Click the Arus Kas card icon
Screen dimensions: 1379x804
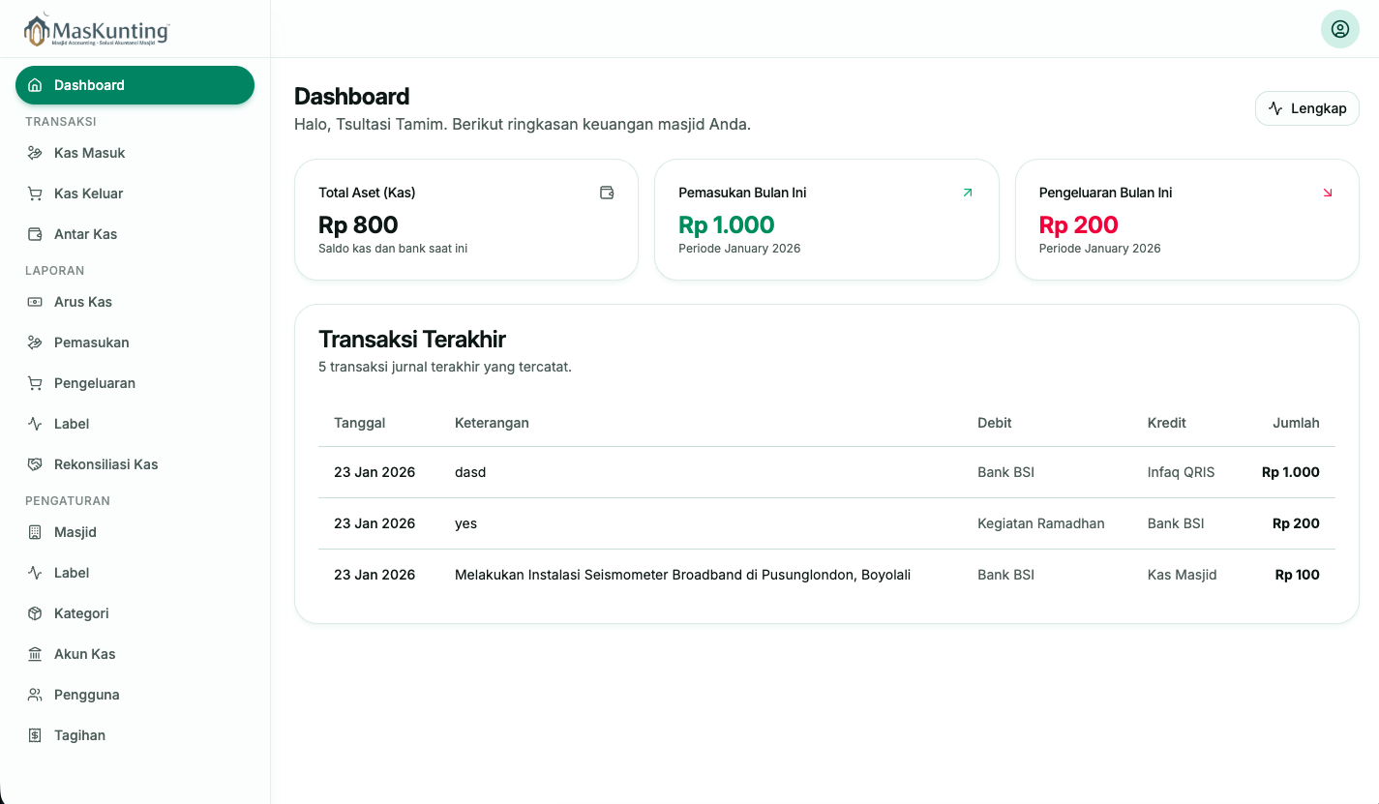point(36,302)
